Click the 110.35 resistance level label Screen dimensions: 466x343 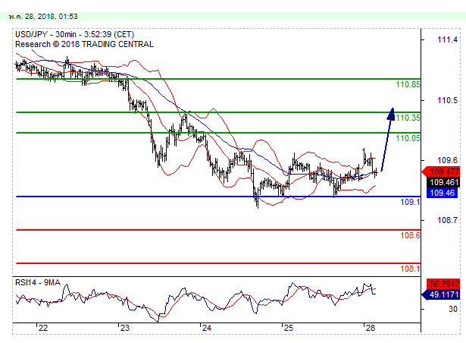click(408, 118)
